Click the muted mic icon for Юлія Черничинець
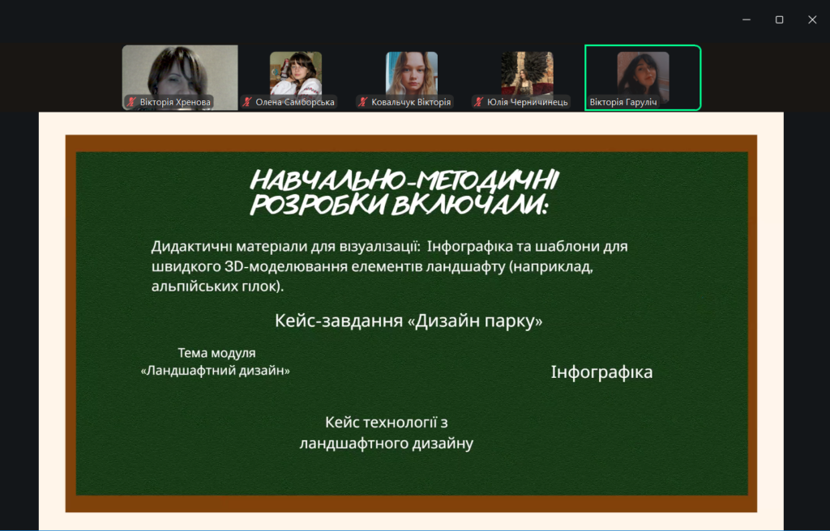Image resolution: width=830 pixels, height=531 pixels. (x=479, y=103)
